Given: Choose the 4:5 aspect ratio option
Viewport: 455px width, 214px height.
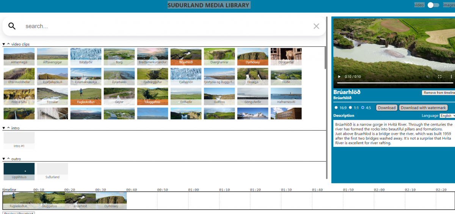Looking at the screenshot, I should (x=362, y=108).
